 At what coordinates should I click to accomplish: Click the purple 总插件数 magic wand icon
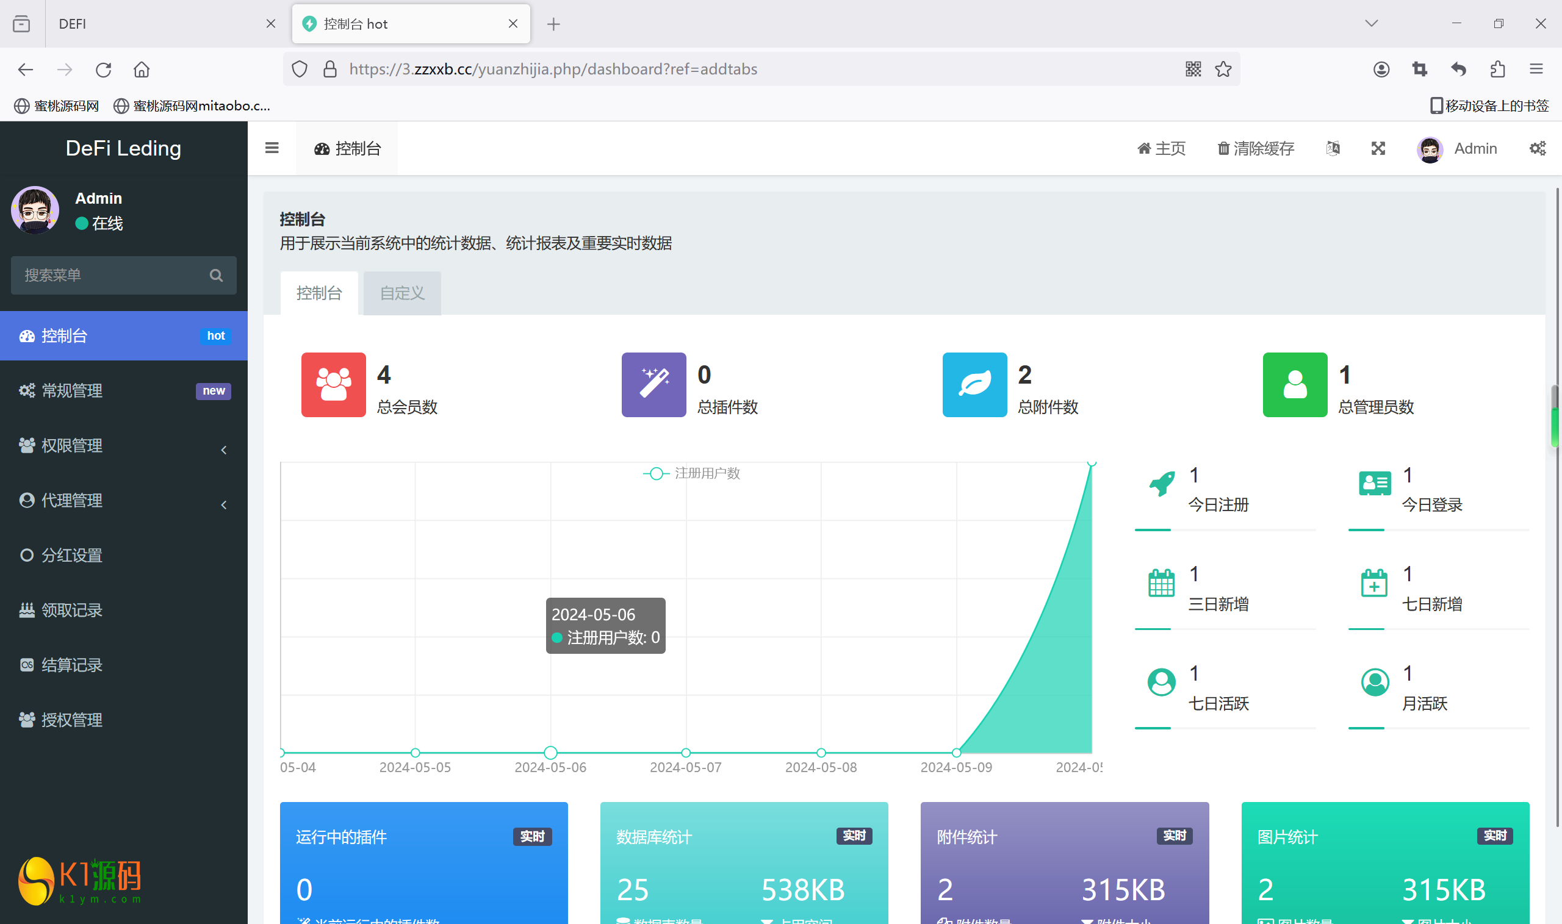click(653, 385)
